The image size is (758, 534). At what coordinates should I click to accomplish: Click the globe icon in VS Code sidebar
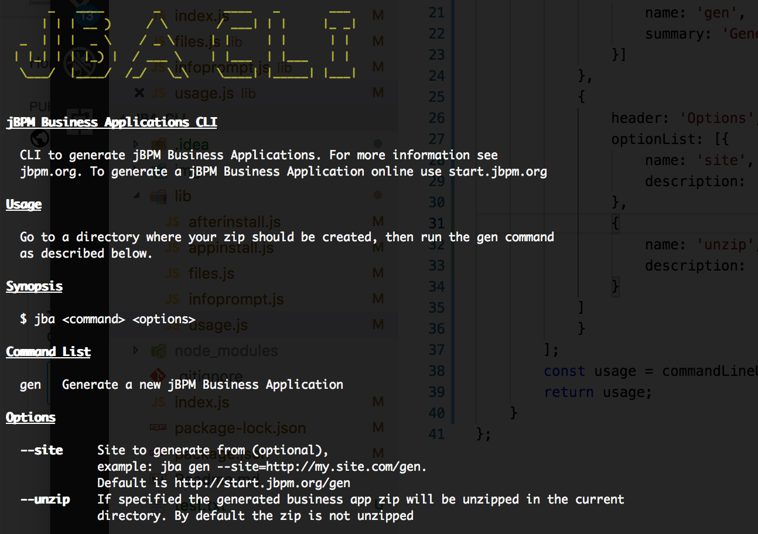[39, 138]
